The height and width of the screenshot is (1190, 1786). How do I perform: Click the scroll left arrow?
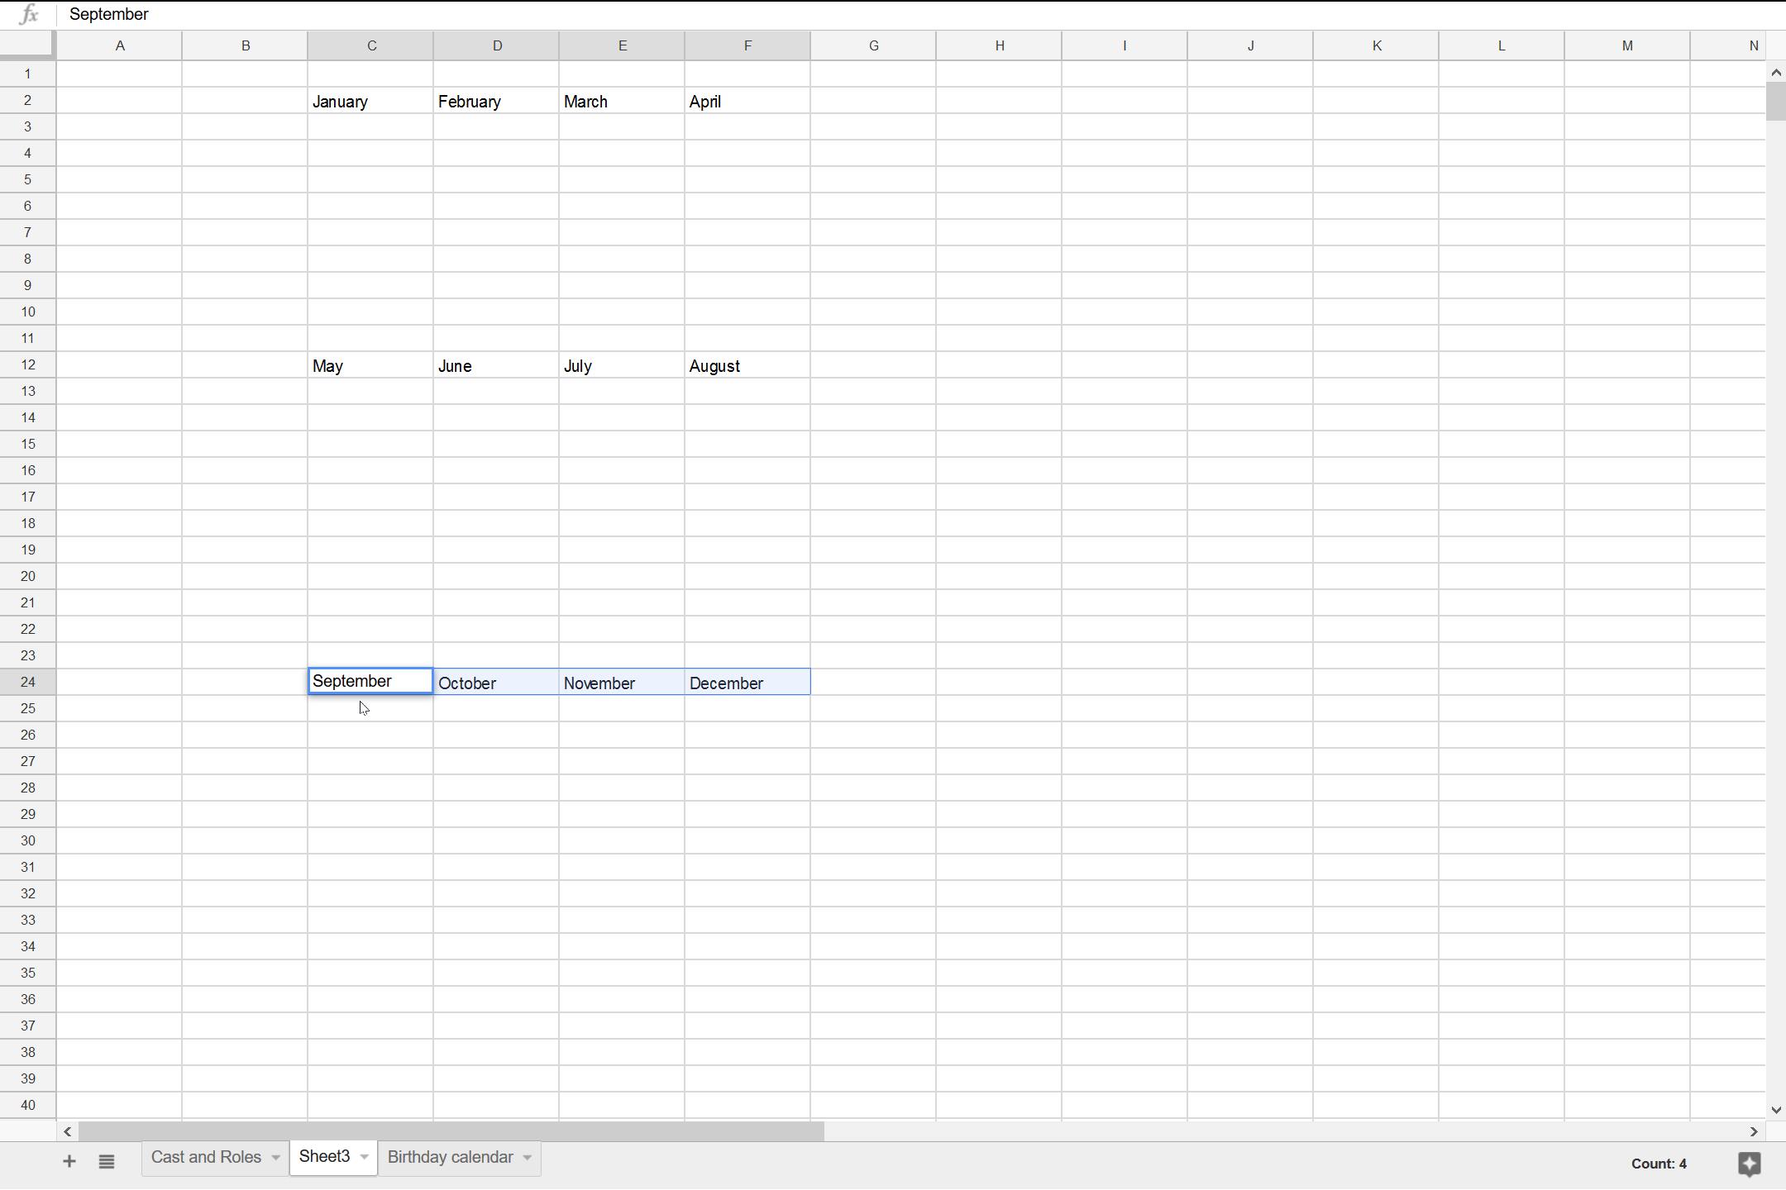point(67,1131)
